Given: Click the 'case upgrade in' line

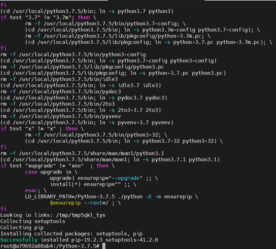Looking at the screenshot, I should (x=51, y=172).
